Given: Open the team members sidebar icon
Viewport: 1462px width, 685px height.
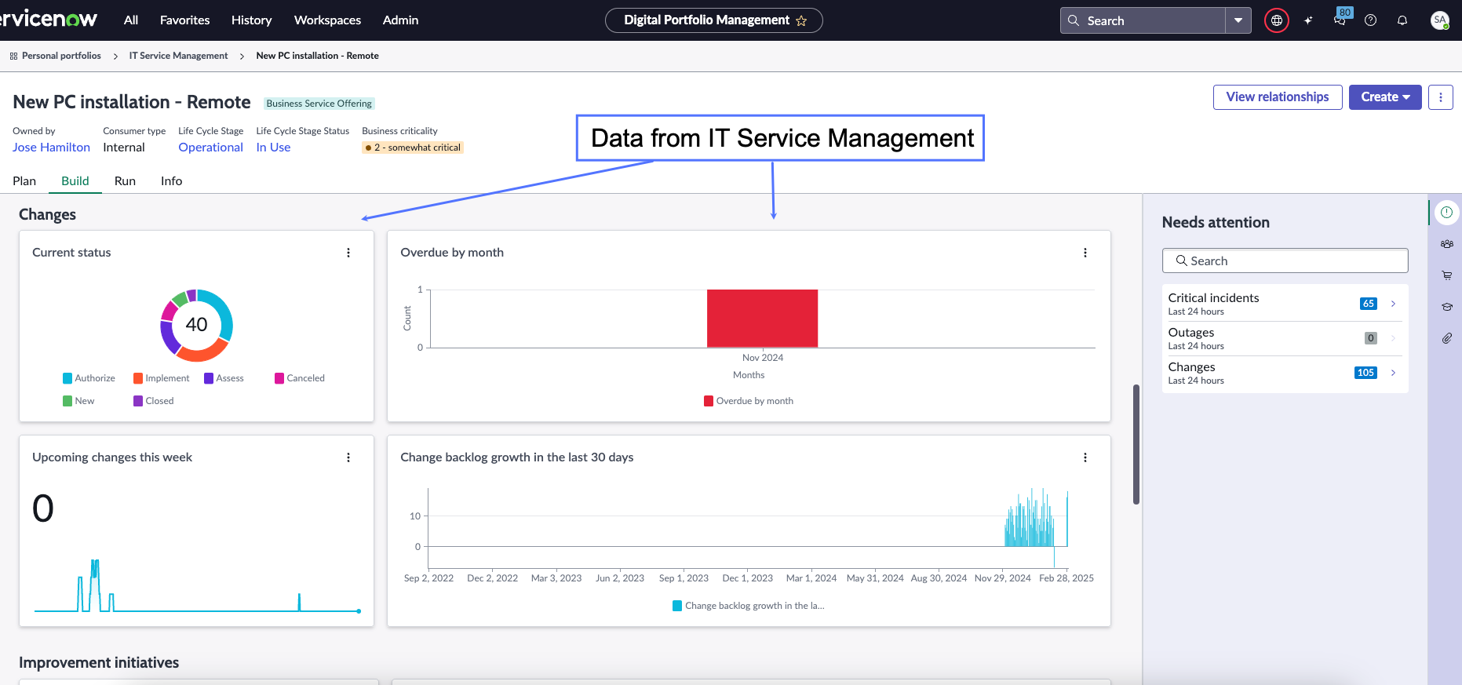Looking at the screenshot, I should [x=1446, y=244].
